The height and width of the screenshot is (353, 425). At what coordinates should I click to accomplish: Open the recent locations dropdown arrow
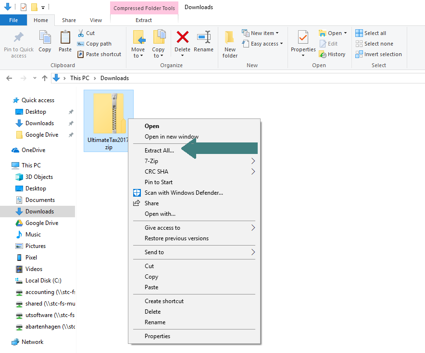coord(35,78)
